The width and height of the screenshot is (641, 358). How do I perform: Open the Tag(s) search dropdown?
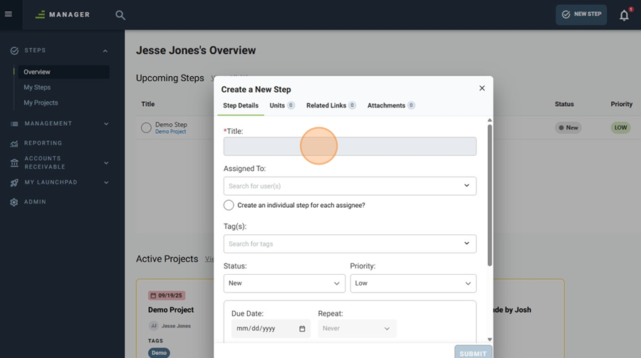click(x=350, y=244)
